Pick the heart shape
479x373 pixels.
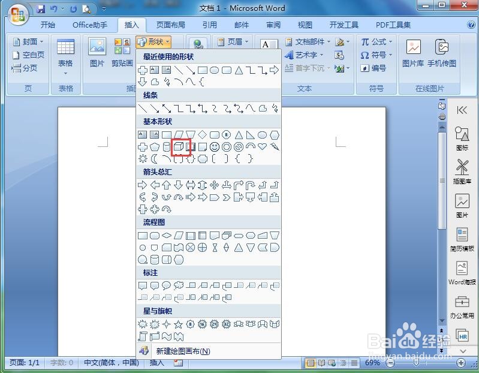point(263,146)
